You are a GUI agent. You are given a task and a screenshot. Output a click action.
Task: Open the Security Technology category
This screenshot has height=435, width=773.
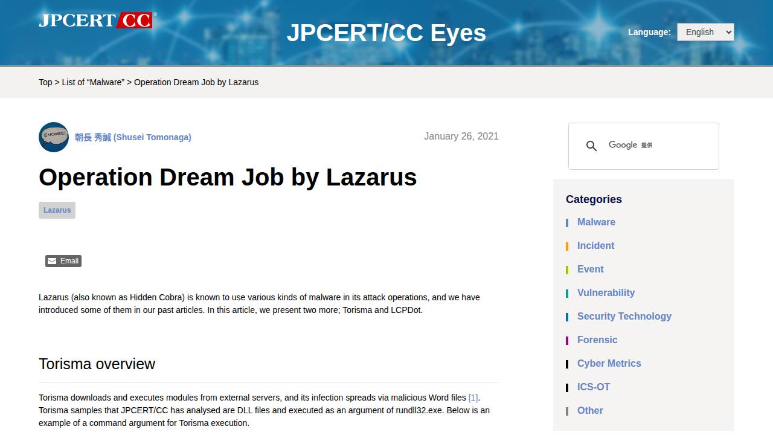pos(624,317)
